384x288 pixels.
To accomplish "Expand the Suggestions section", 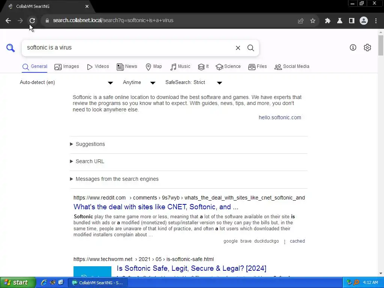I will click(189, 144).
